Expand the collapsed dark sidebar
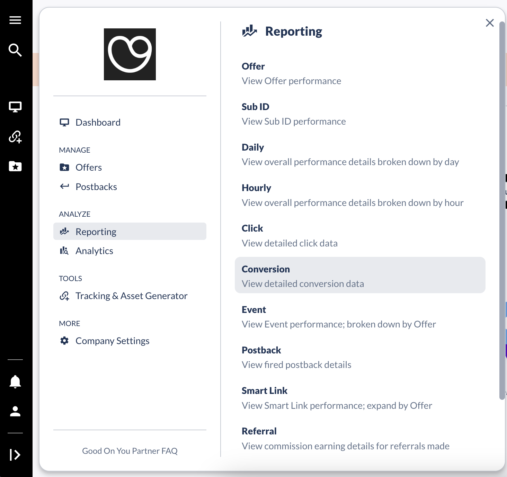The height and width of the screenshot is (477, 507). tap(15, 454)
